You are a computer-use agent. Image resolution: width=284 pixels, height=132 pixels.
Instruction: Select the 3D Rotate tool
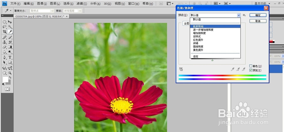click(x=5, y=68)
